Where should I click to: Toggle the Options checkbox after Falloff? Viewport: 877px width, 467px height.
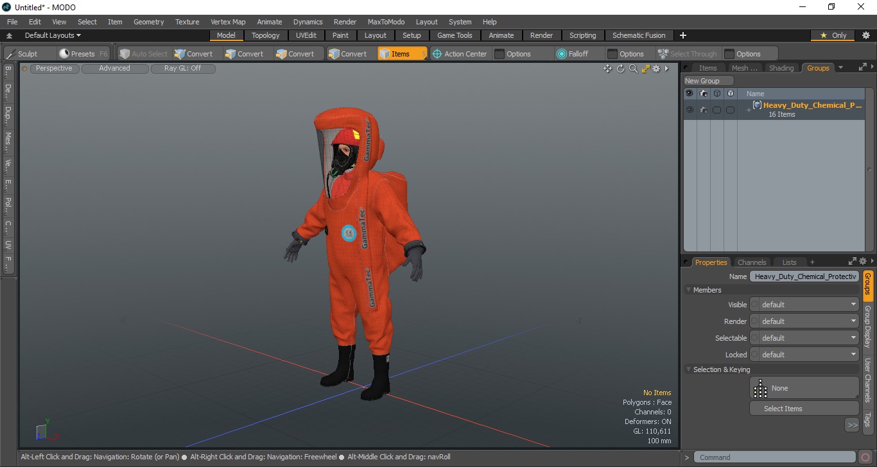pos(612,54)
